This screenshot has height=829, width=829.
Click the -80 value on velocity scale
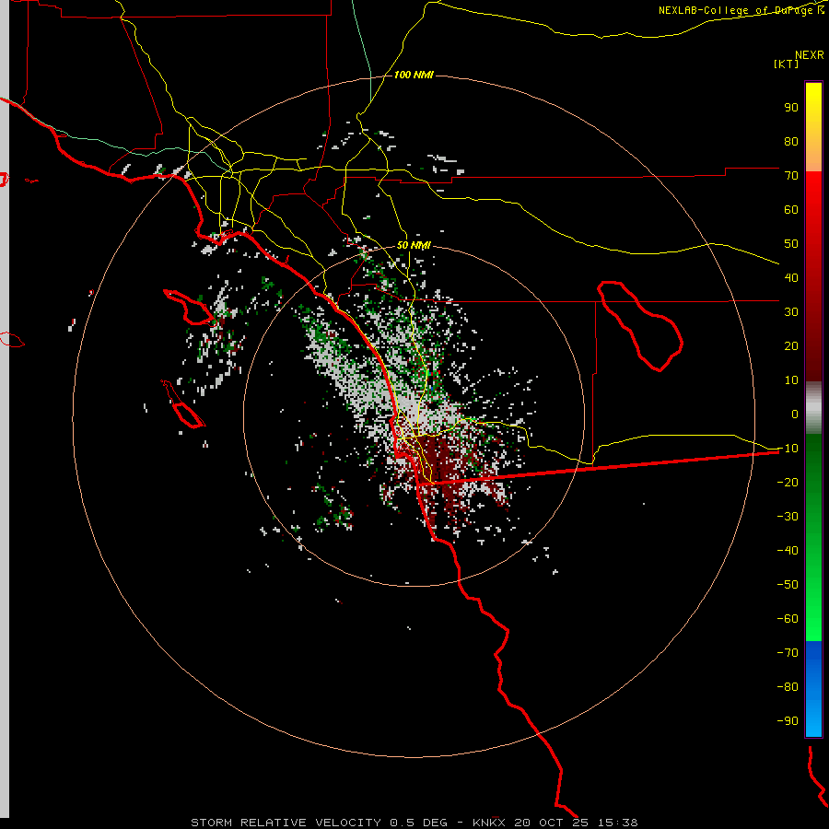pos(788,687)
